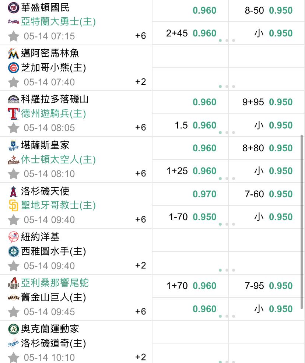
Task: Click the Chicago Cubs logo
Action: (x=13, y=68)
